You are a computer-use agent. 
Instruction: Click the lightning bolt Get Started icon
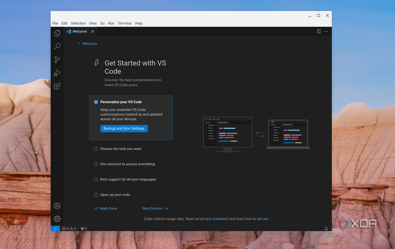click(97, 63)
